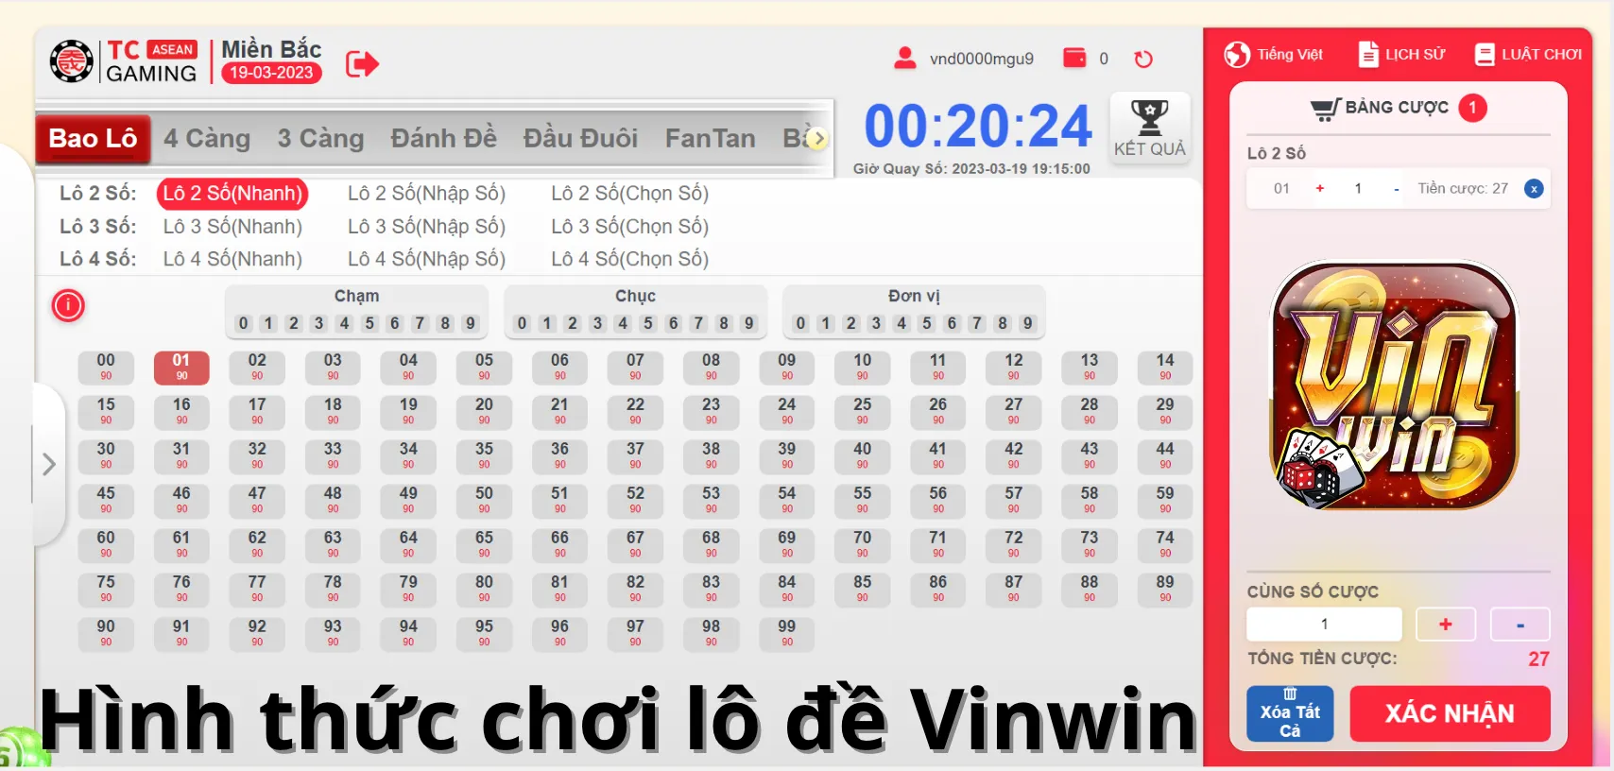Select Lô 4 Số(Nhanh) mode
This screenshot has height=771, width=1614.
[232, 259]
